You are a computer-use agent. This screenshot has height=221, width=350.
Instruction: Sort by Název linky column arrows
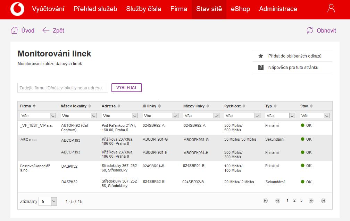point(208,106)
